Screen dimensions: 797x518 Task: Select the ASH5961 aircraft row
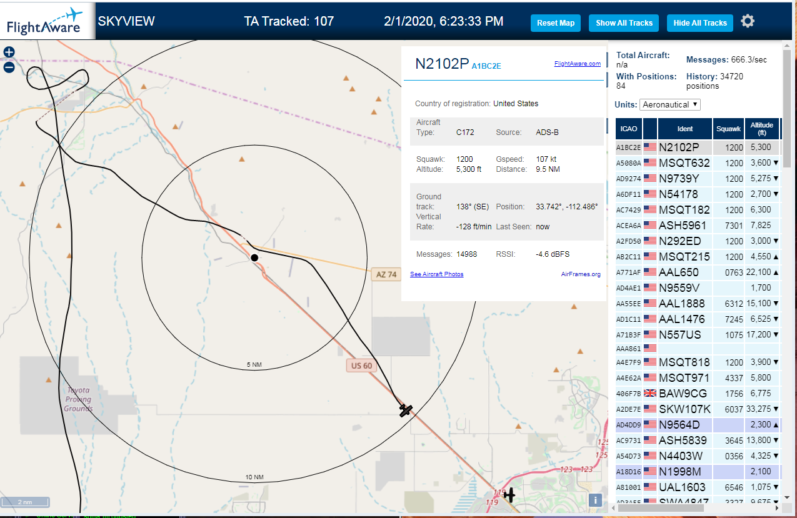pyautogui.click(x=698, y=226)
